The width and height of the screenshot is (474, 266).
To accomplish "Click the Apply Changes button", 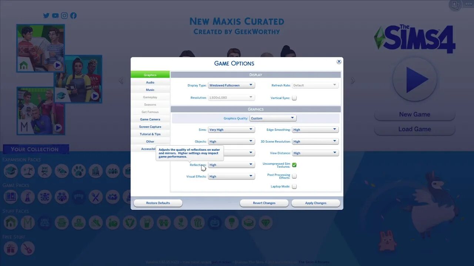I will [x=316, y=203].
